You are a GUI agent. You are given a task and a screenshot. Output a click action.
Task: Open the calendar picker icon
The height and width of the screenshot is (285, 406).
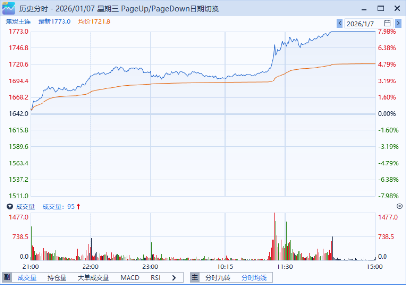tap(387, 23)
